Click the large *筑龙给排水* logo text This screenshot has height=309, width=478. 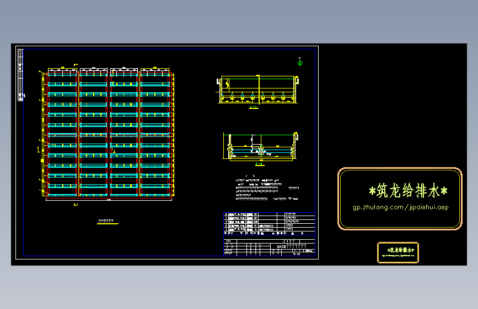click(x=408, y=191)
